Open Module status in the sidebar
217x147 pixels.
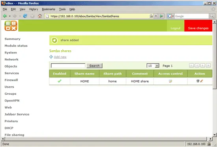(16, 46)
